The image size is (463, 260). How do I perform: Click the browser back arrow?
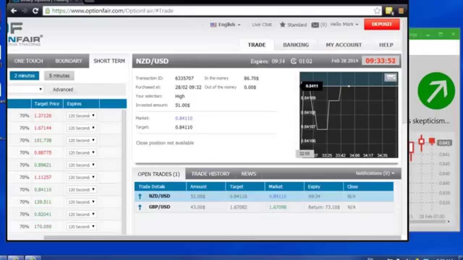(14, 11)
